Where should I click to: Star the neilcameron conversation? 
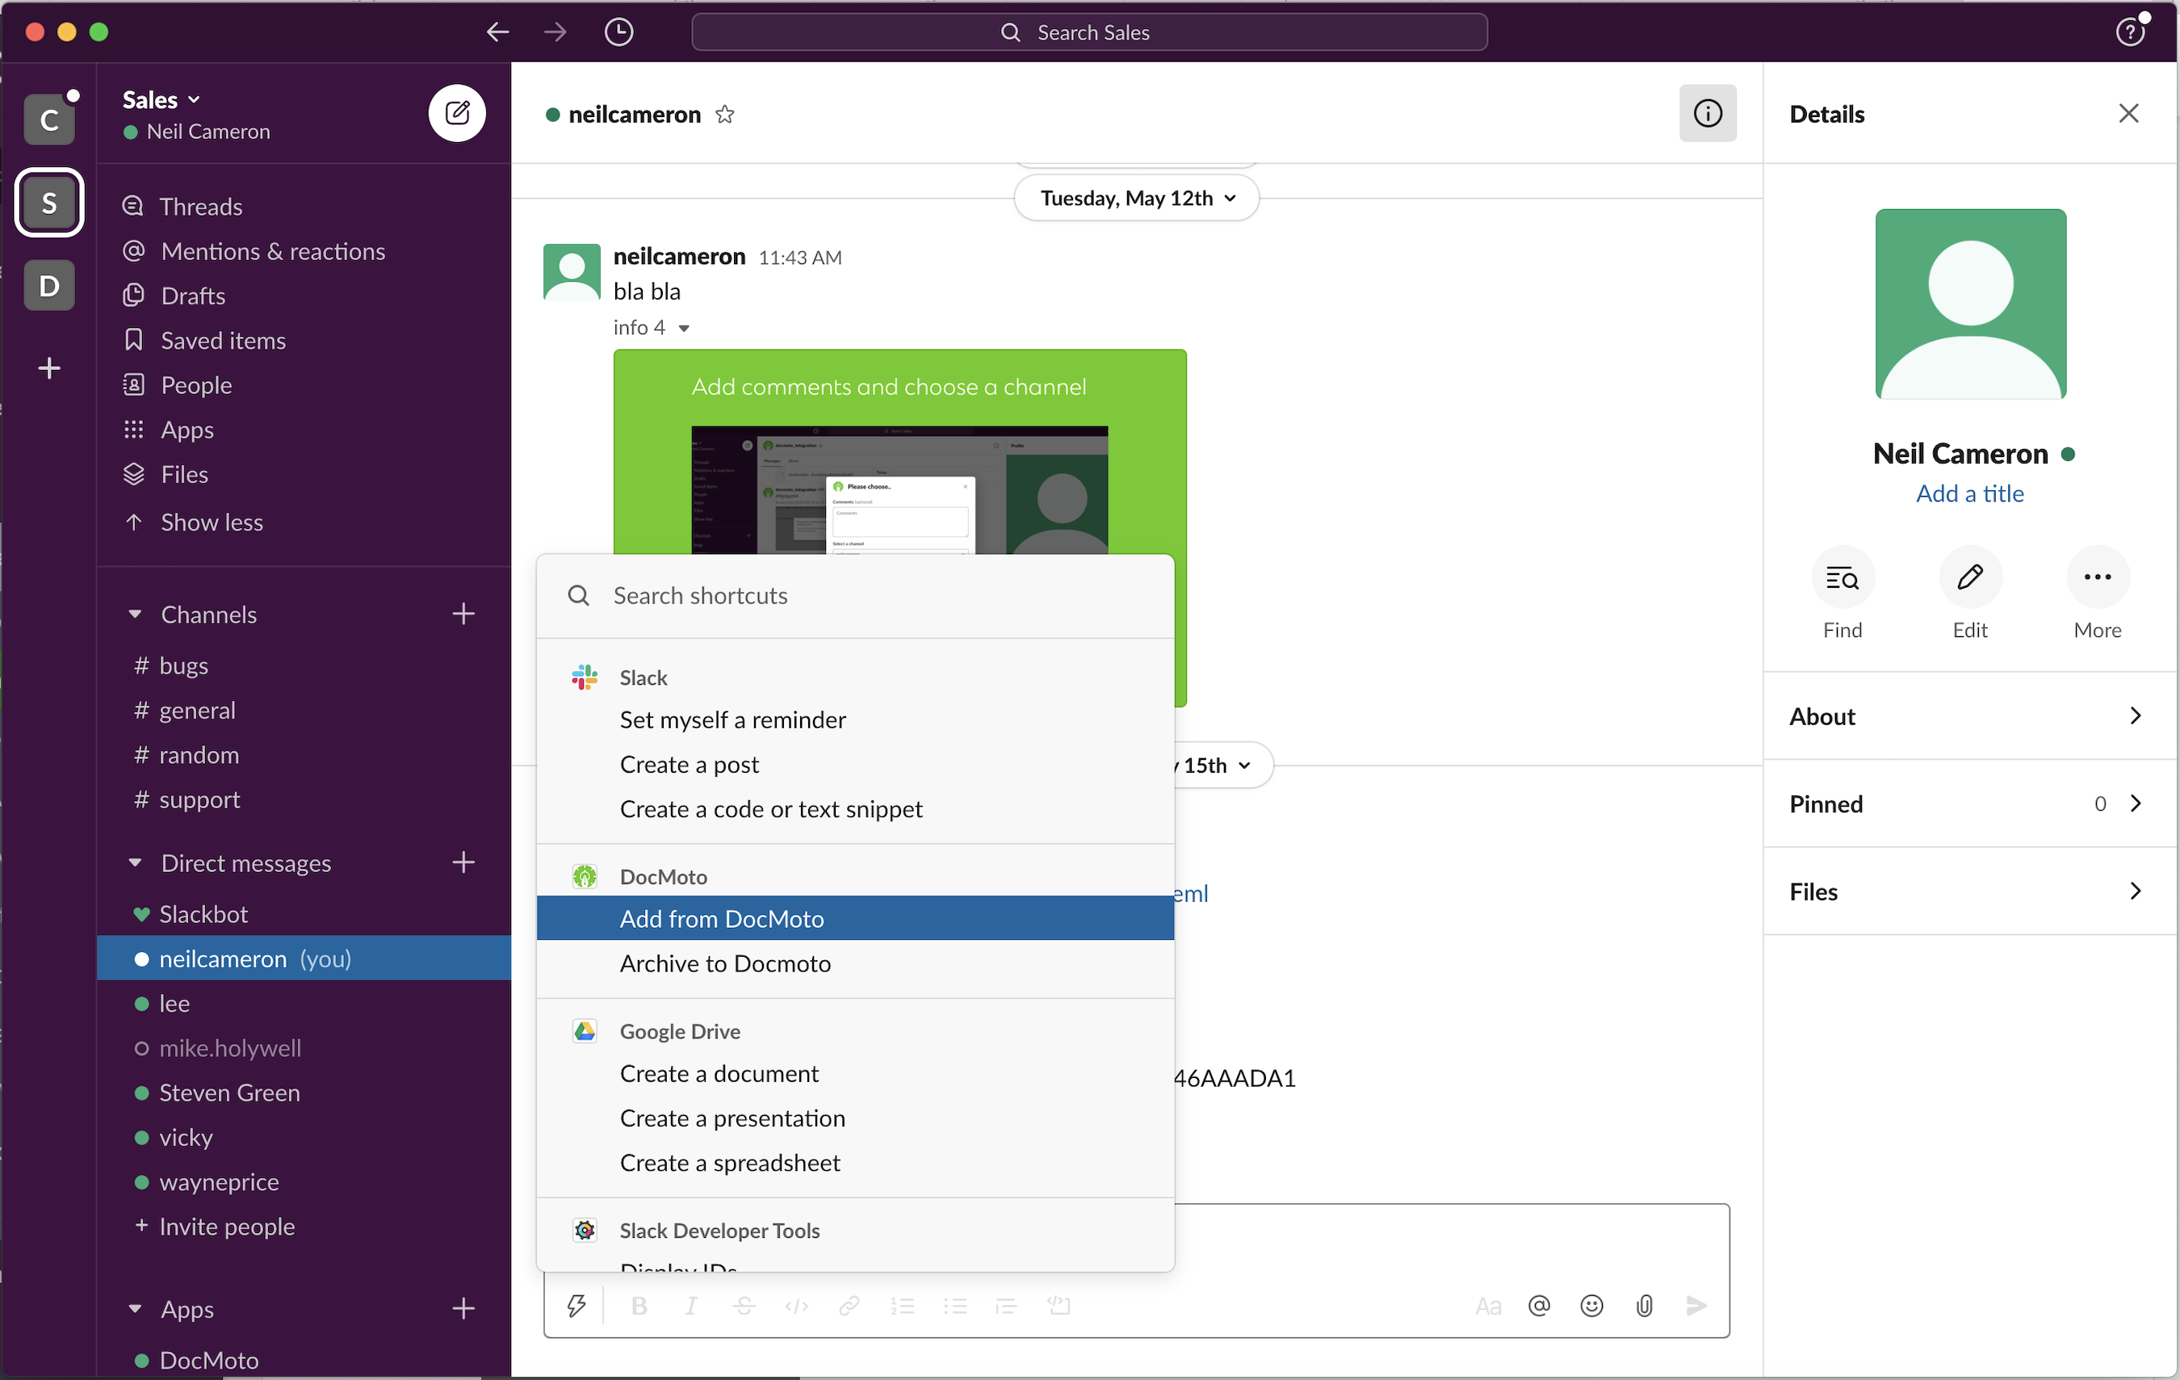tap(724, 114)
